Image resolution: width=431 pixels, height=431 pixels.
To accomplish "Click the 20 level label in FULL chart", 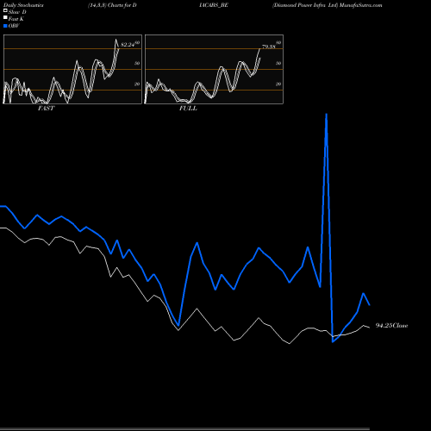I will pos(278,84).
